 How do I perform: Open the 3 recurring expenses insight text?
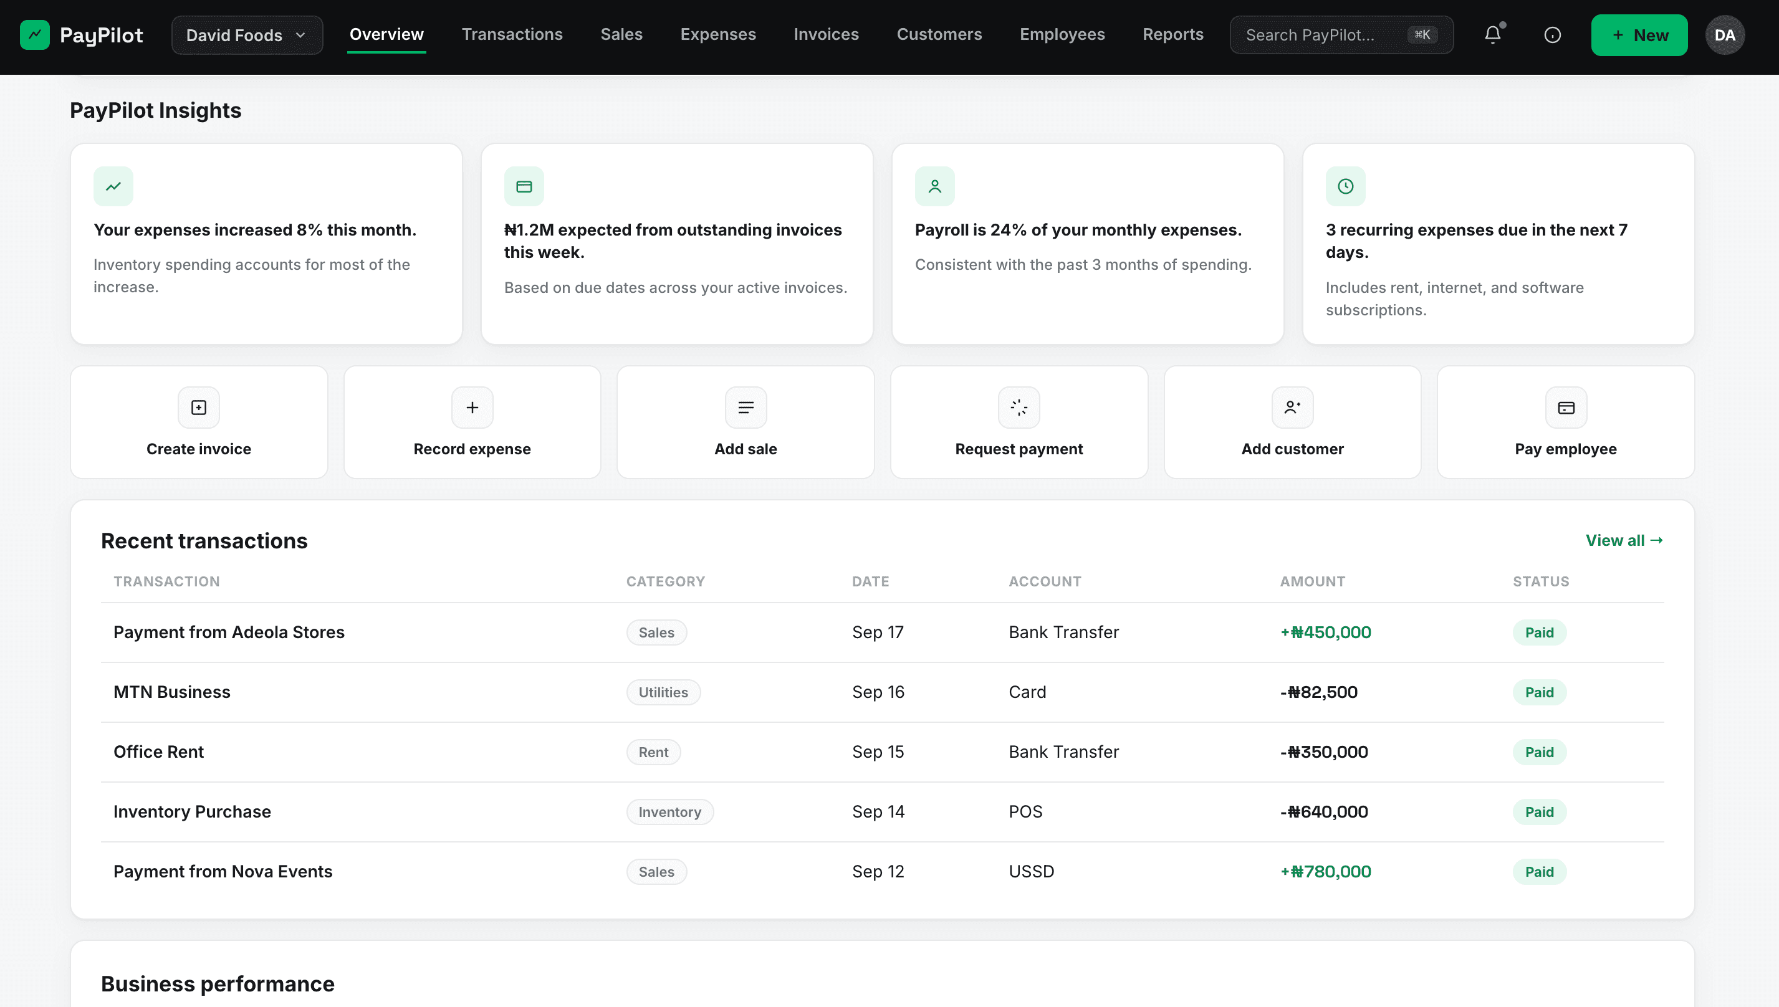[1477, 241]
